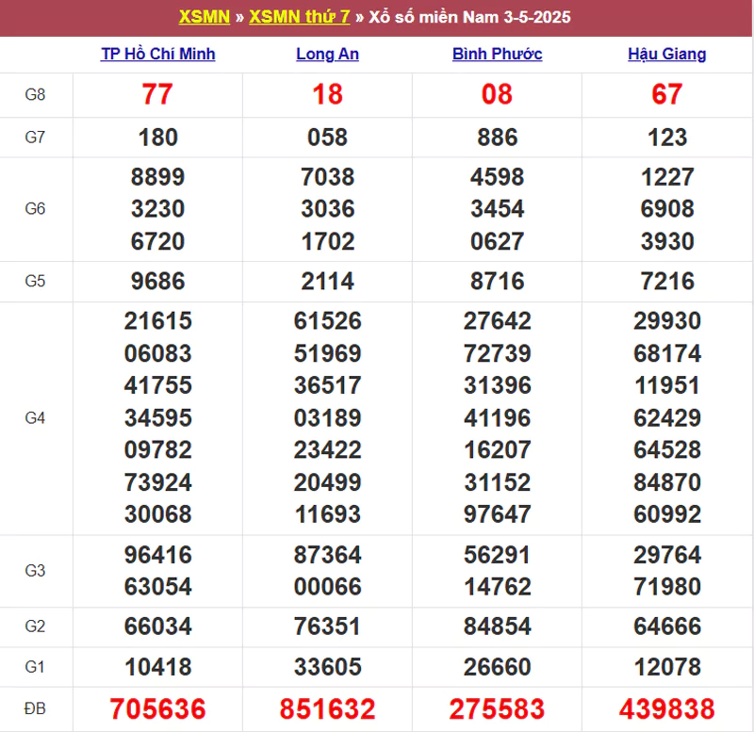Click special prize number 275583

pos(498,709)
